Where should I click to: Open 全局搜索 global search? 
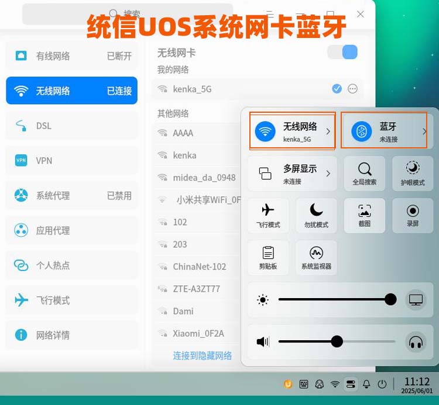coord(365,174)
